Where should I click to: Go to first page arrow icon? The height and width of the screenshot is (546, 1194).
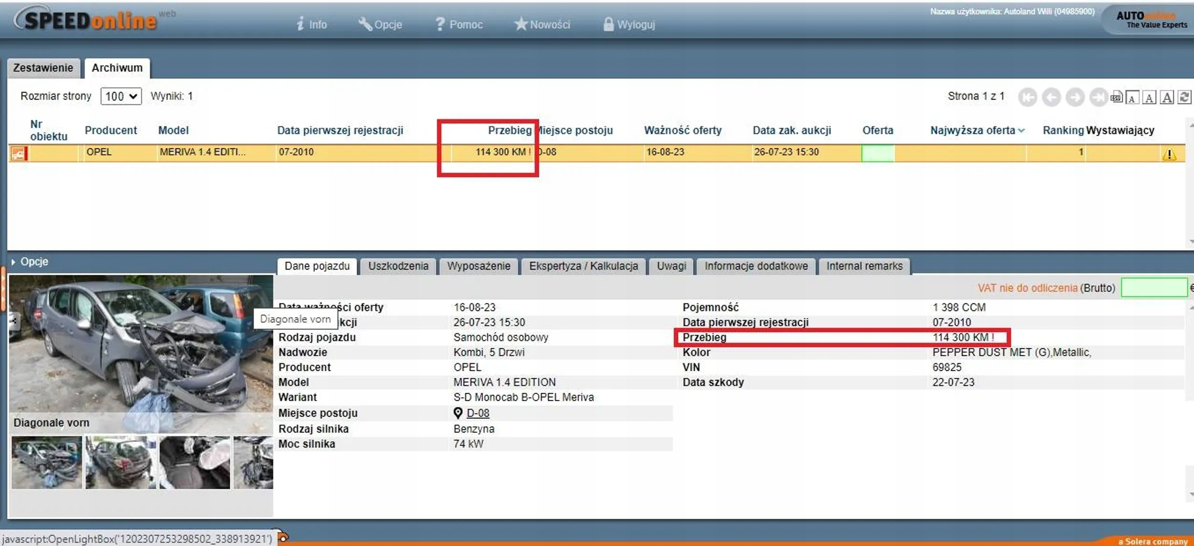(x=1027, y=97)
